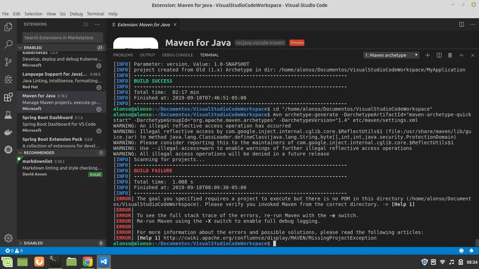479x269 pixels.
Task: Open the Kubernetes helm wheel view
Action: coord(8,150)
